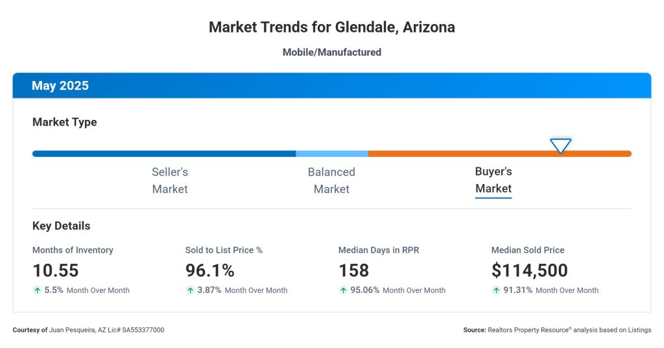Click the green arrow beside 95.06%
The width and height of the screenshot is (664, 348).
[x=343, y=290]
